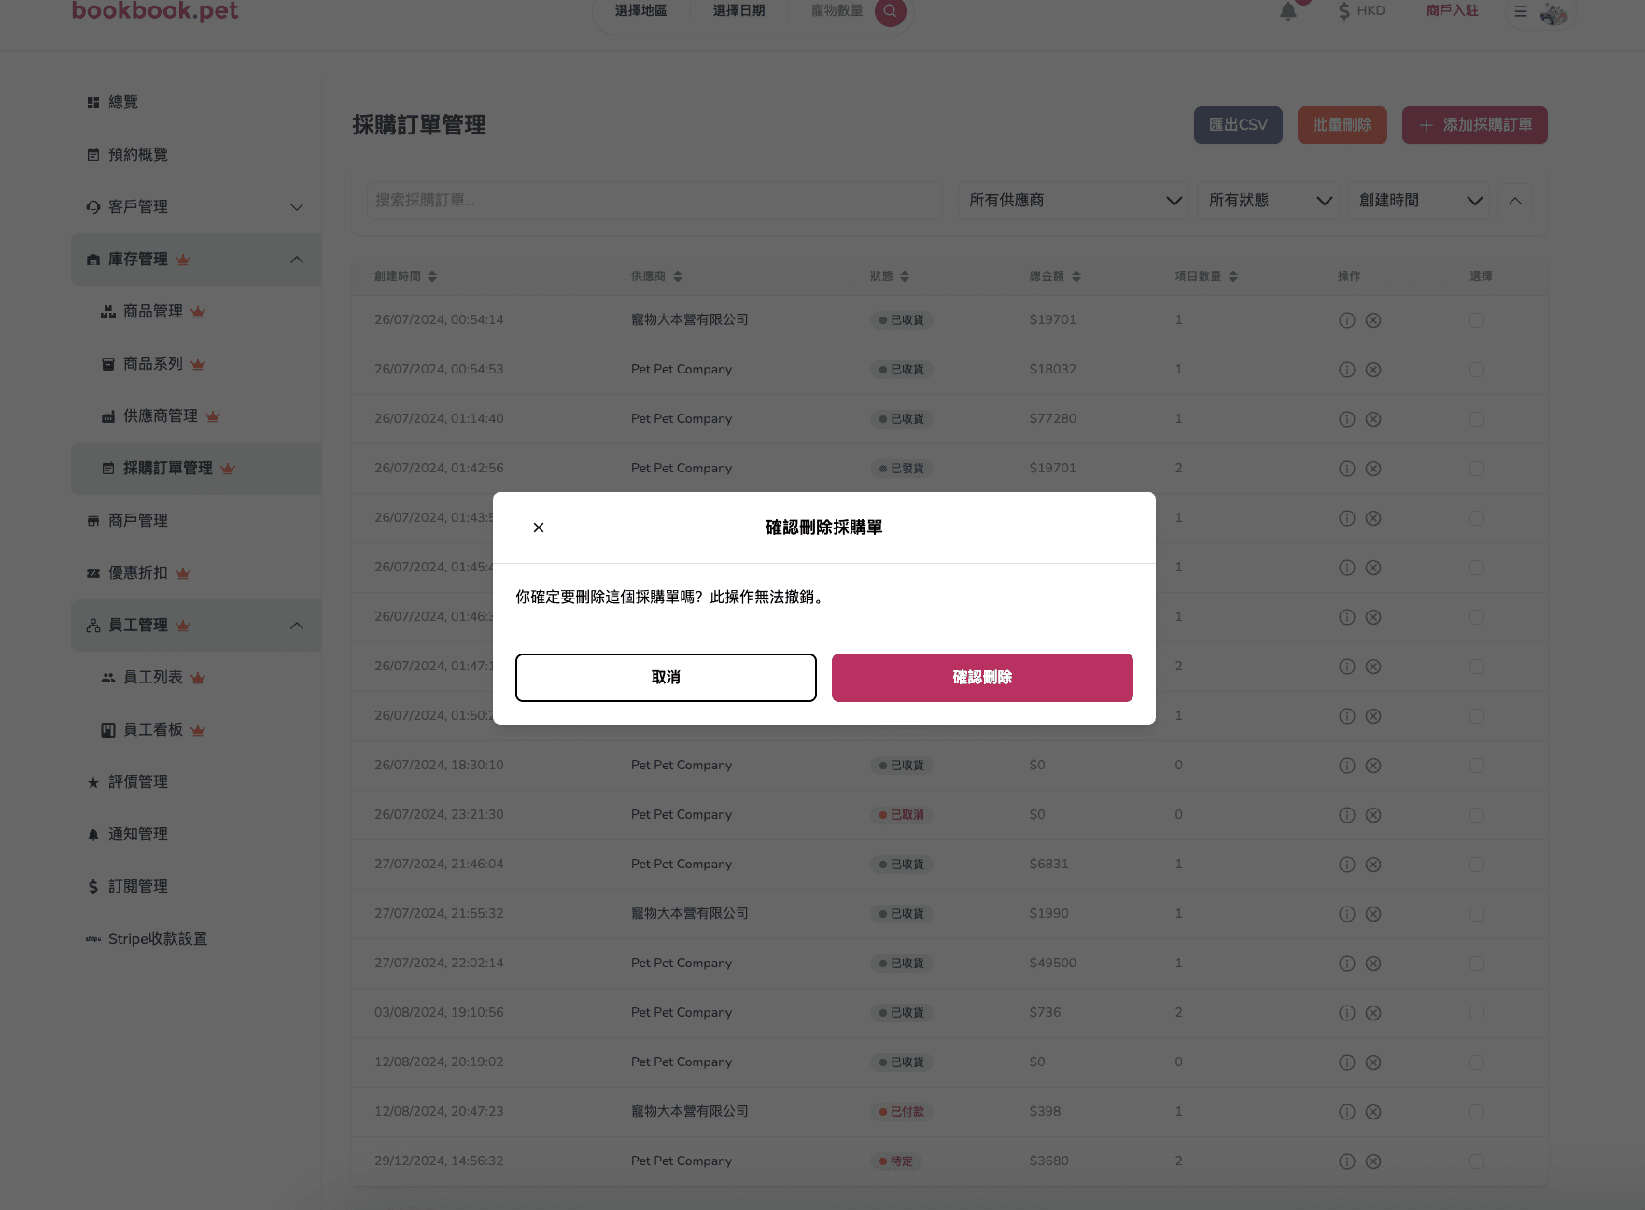Open the 商戶入駐 link
The height and width of the screenshot is (1210, 1645).
point(1452,11)
